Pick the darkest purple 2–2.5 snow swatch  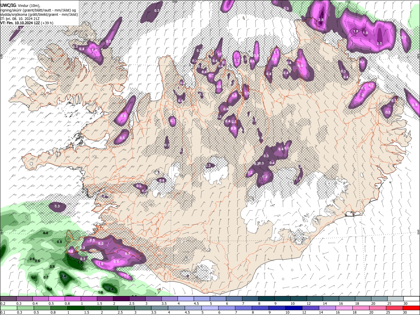tap(121, 299)
